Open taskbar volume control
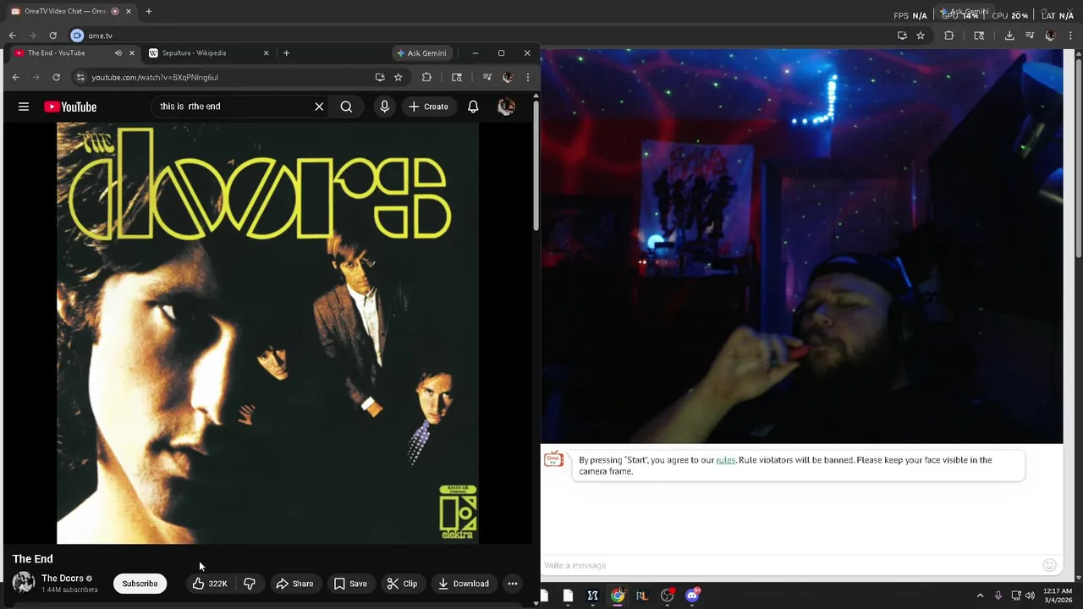The height and width of the screenshot is (609, 1083). pyautogui.click(x=1030, y=595)
